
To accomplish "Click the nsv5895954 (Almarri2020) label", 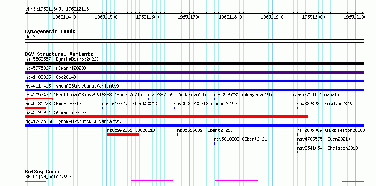I will pos(56,112).
